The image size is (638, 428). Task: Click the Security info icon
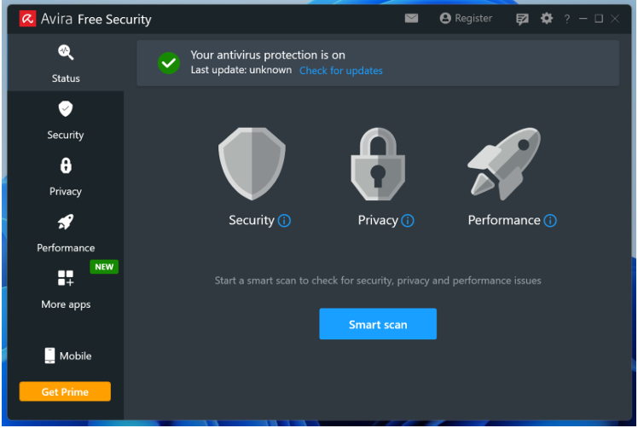pos(285,221)
